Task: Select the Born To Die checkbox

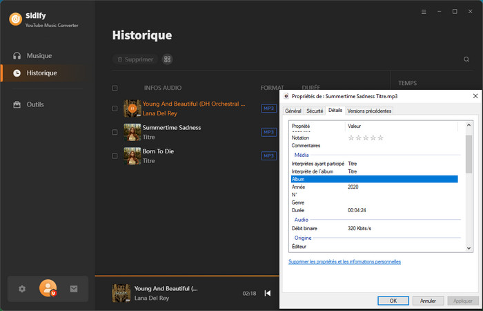Action: tap(115, 155)
